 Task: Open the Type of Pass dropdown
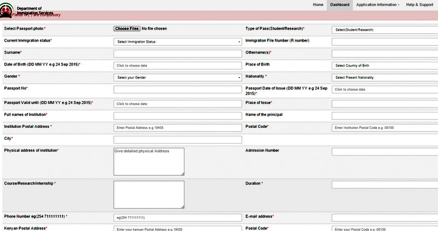coord(384,29)
